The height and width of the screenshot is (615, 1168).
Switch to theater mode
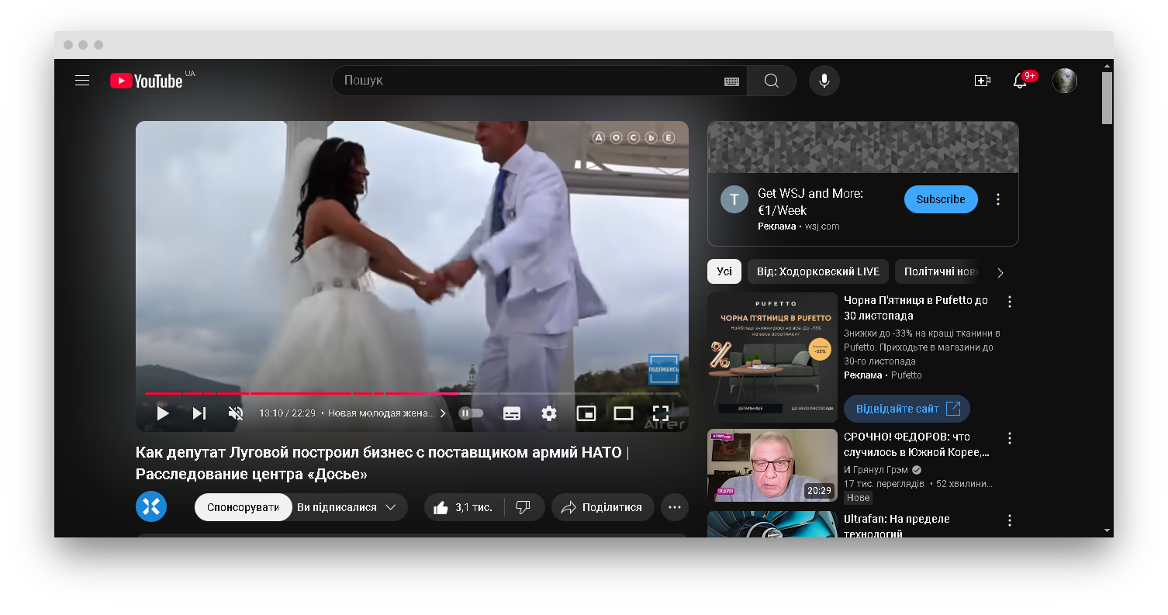624,413
